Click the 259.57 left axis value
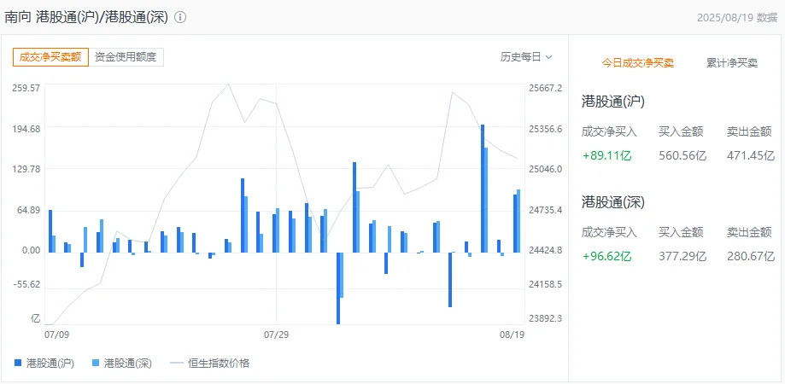Image resolution: width=785 pixels, height=384 pixels. tap(26, 88)
